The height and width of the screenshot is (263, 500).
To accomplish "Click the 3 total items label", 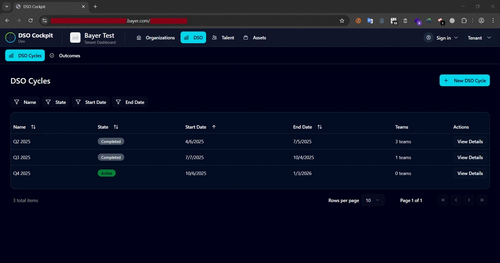I will [25, 200].
